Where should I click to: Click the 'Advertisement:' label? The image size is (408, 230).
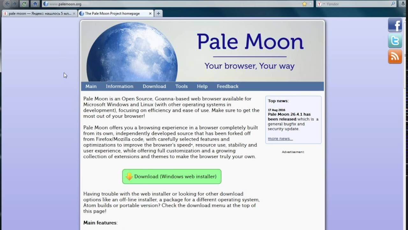point(293,152)
